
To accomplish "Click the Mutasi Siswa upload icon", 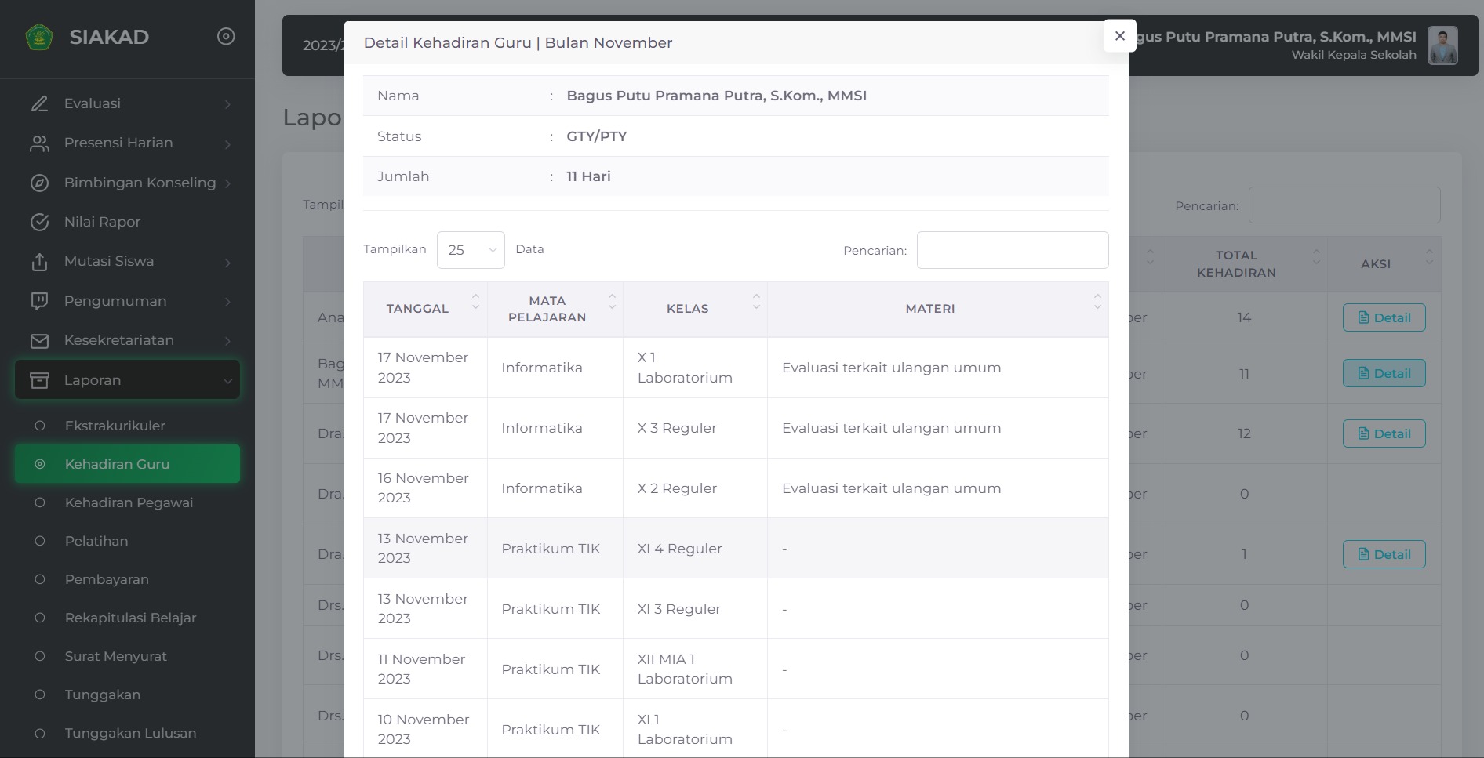I will 39,262.
